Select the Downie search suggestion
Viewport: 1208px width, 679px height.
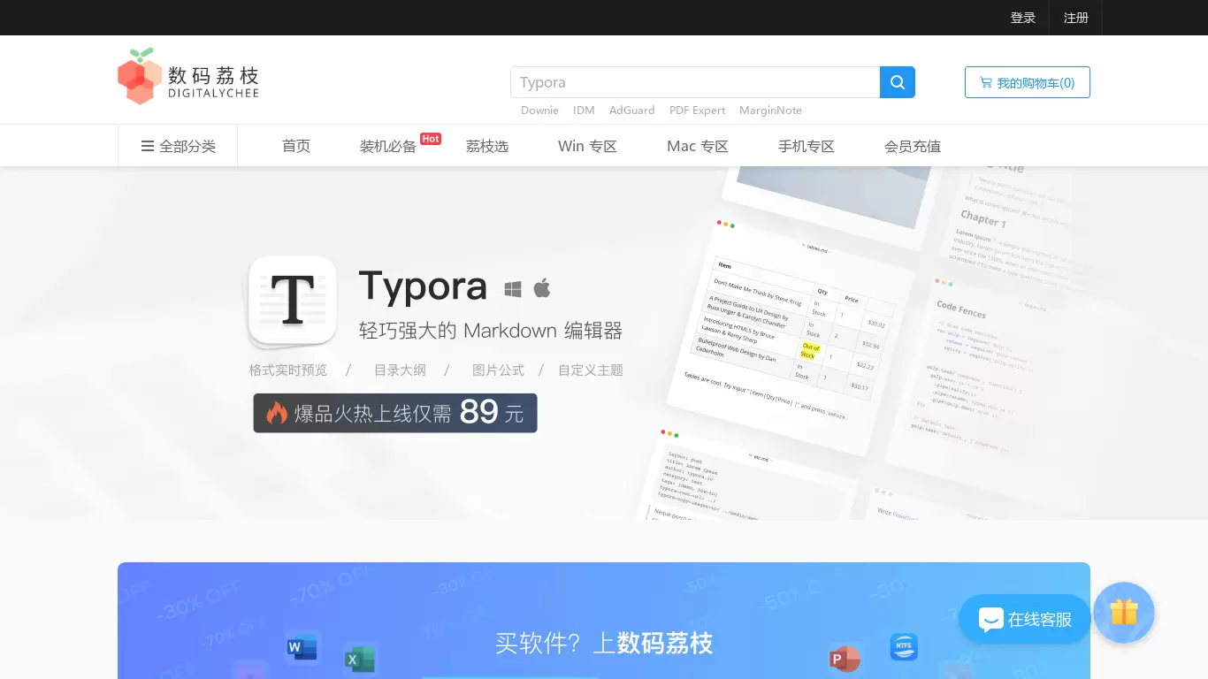point(539,111)
